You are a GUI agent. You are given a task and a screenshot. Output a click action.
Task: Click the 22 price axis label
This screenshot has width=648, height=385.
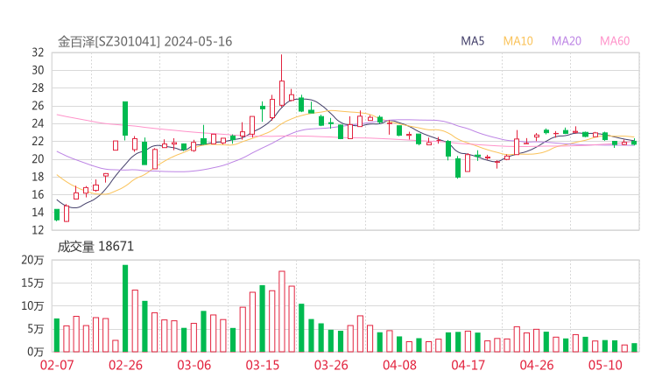38,141
